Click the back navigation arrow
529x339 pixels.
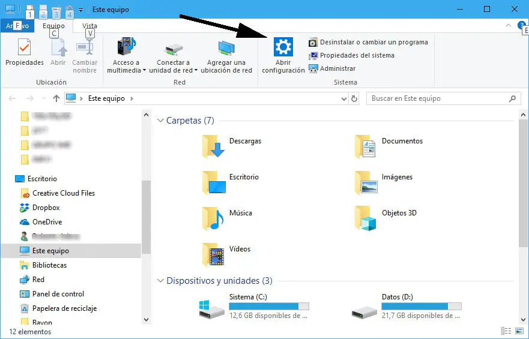pyautogui.click(x=12, y=98)
